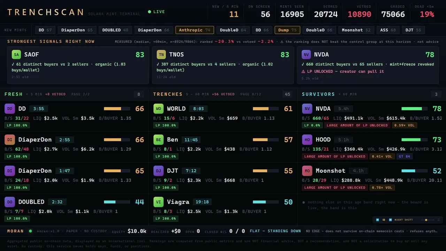Click the Survivors count badge 3
446x251 pixels.
[x=436, y=94]
